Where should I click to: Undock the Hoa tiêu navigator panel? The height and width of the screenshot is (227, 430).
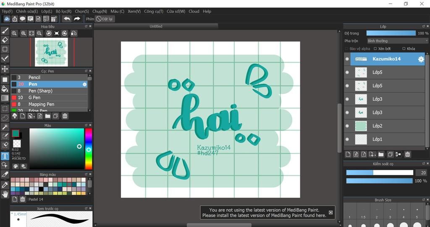[x=86, y=26]
